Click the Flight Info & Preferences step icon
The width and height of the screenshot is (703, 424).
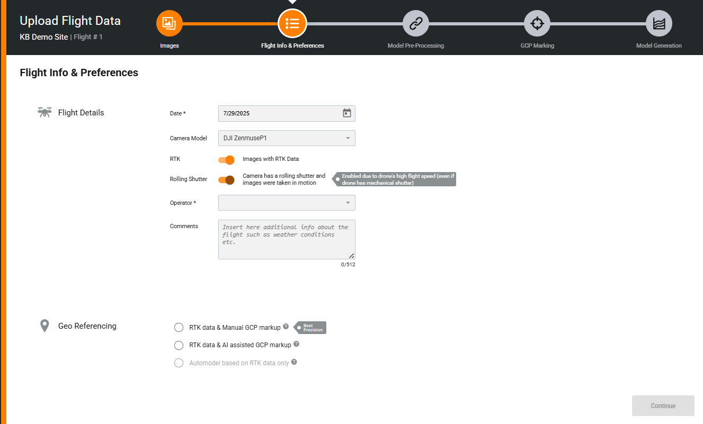click(292, 23)
